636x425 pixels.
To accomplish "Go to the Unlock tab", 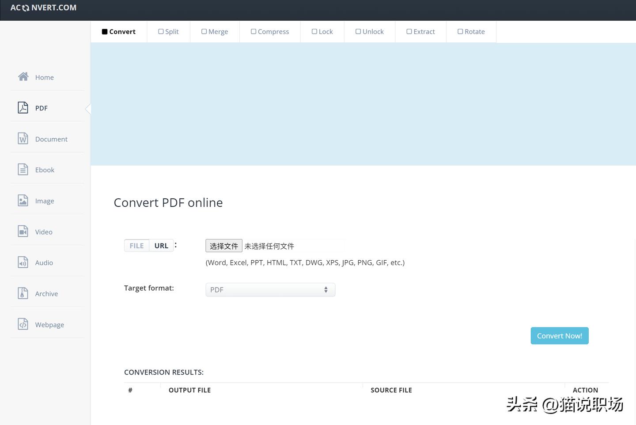I will (369, 32).
